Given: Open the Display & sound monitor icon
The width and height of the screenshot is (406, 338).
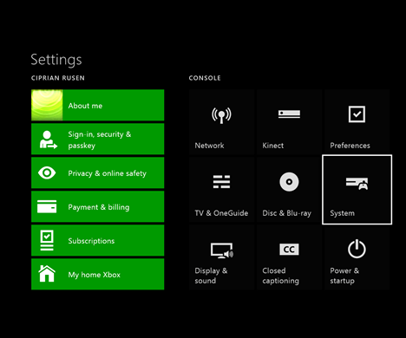Looking at the screenshot, I should pos(222,250).
